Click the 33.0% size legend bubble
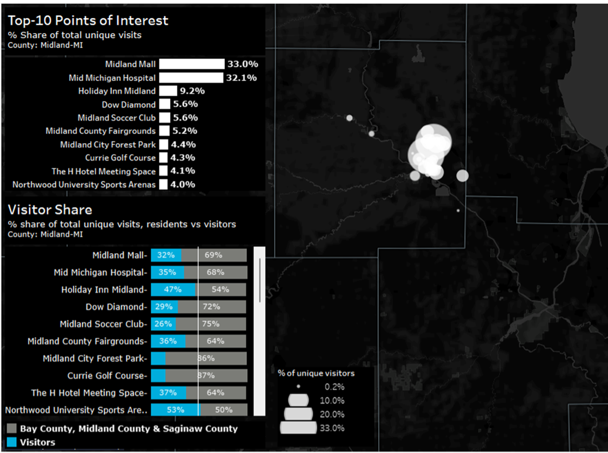Image resolution: width=608 pixels, height=453 pixels. tap(298, 428)
